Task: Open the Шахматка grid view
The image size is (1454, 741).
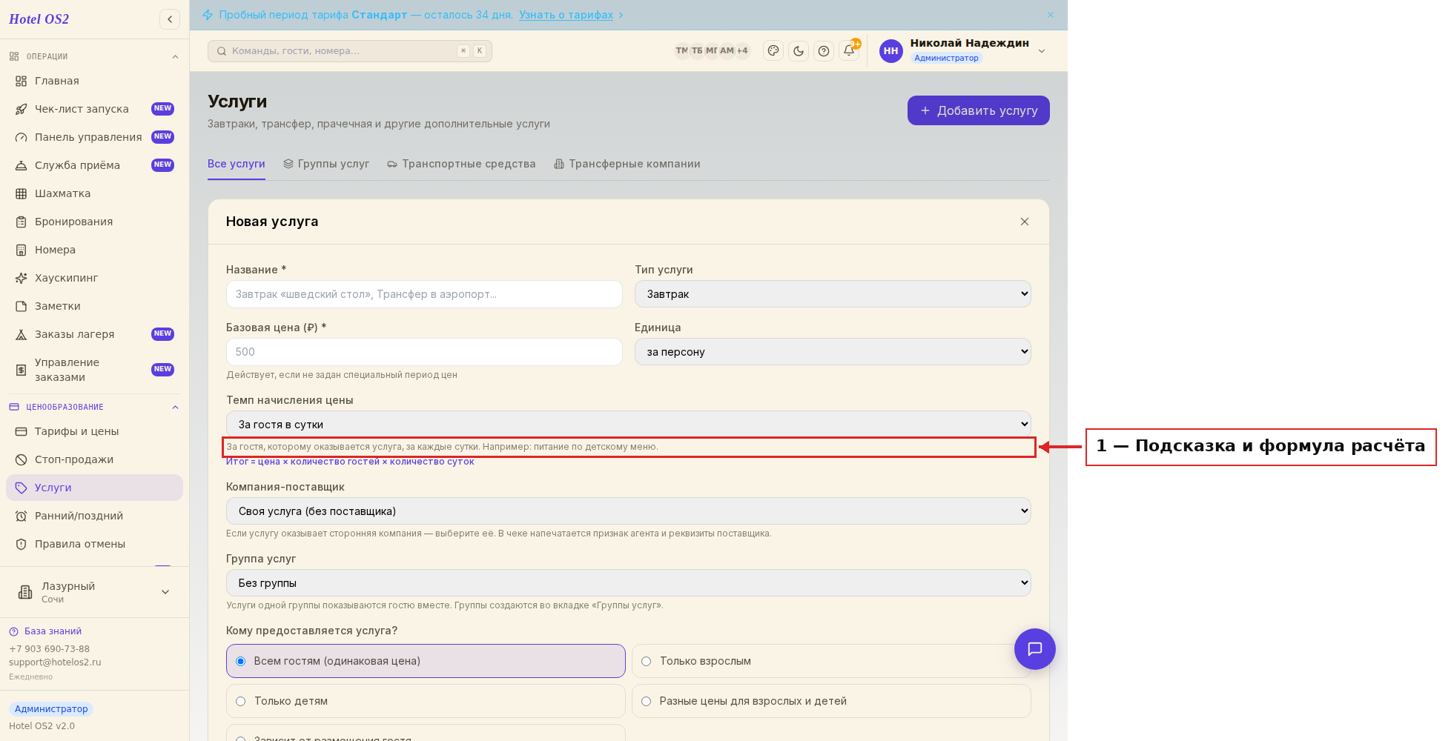Action: click(x=94, y=193)
